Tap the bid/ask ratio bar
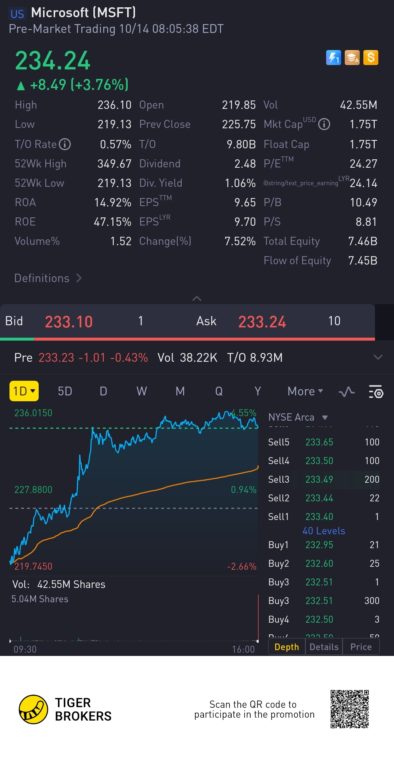Screen dimensions: 394x763 pos(188,339)
